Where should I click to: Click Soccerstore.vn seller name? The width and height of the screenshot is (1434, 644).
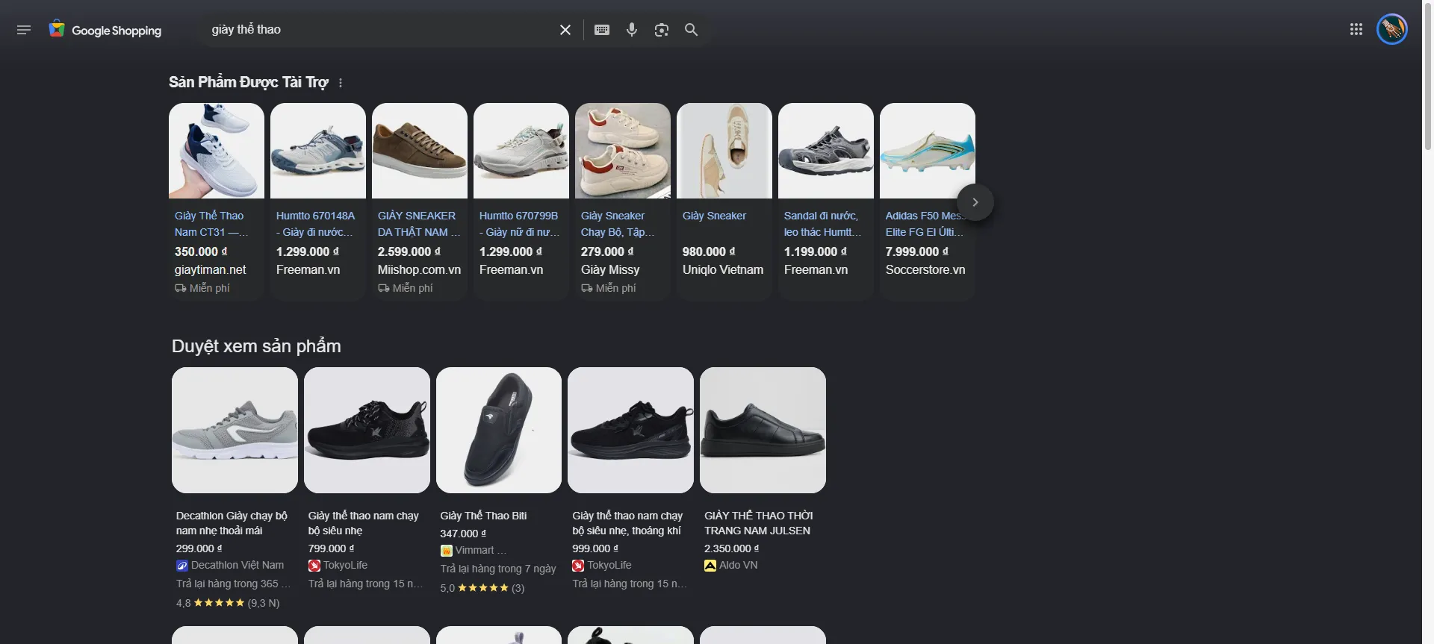point(925,269)
